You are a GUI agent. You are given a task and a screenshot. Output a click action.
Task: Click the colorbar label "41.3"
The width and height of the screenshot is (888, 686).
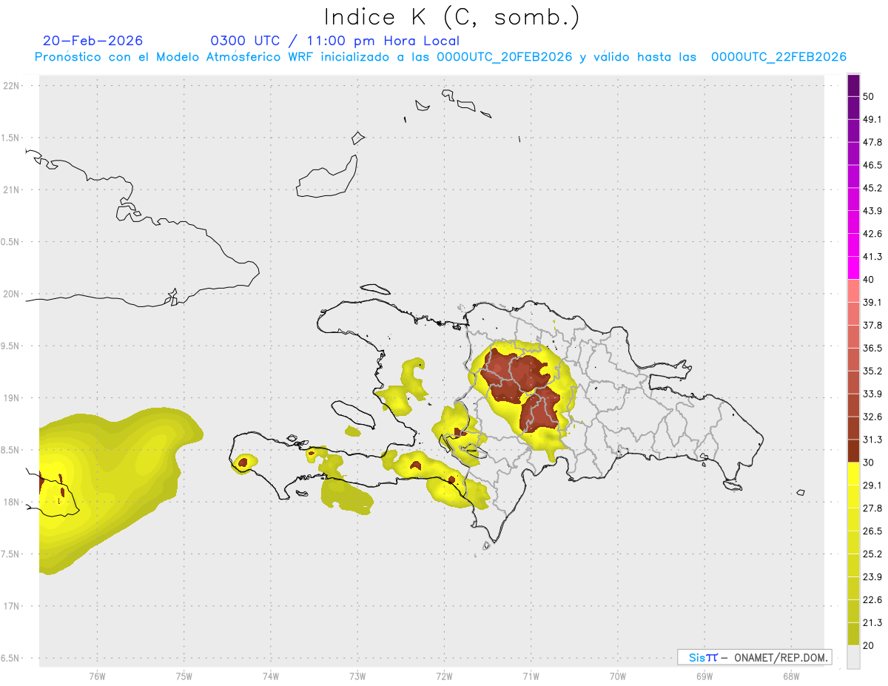[x=872, y=257]
